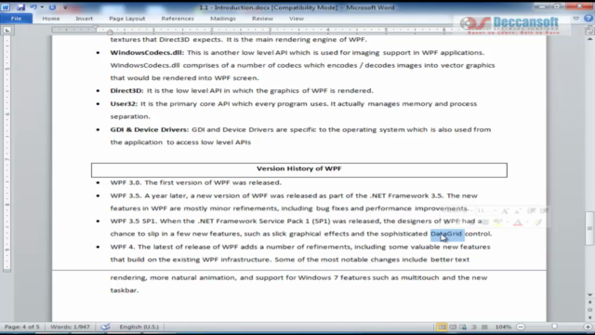Click the proofing errors check icon
The width and height of the screenshot is (595, 335).
(105, 327)
